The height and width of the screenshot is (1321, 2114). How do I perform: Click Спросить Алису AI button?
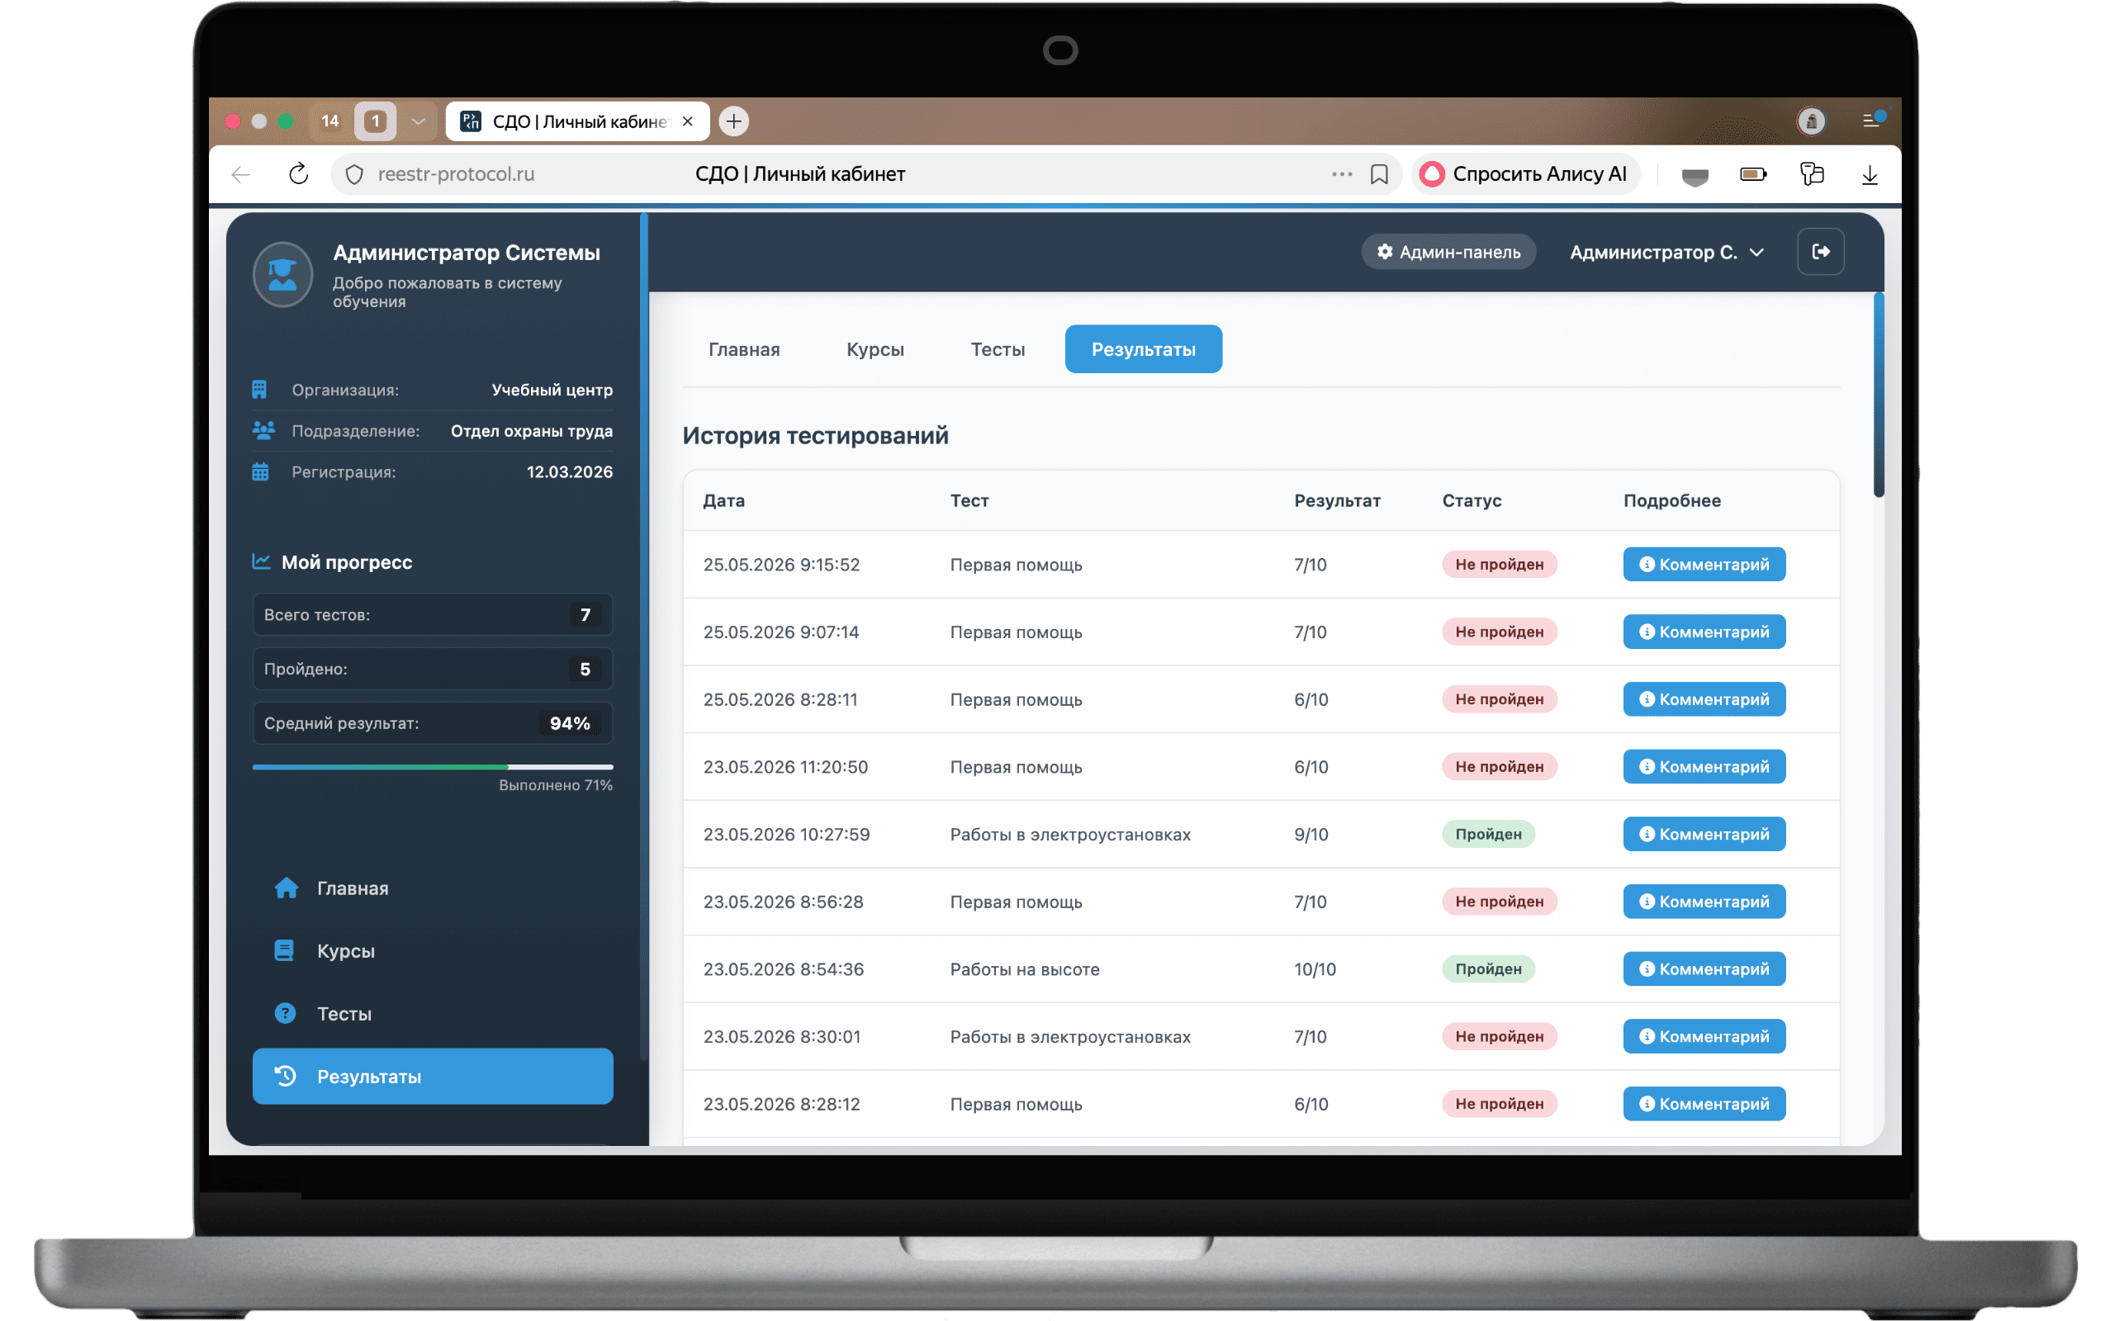pyautogui.click(x=1524, y=174)
